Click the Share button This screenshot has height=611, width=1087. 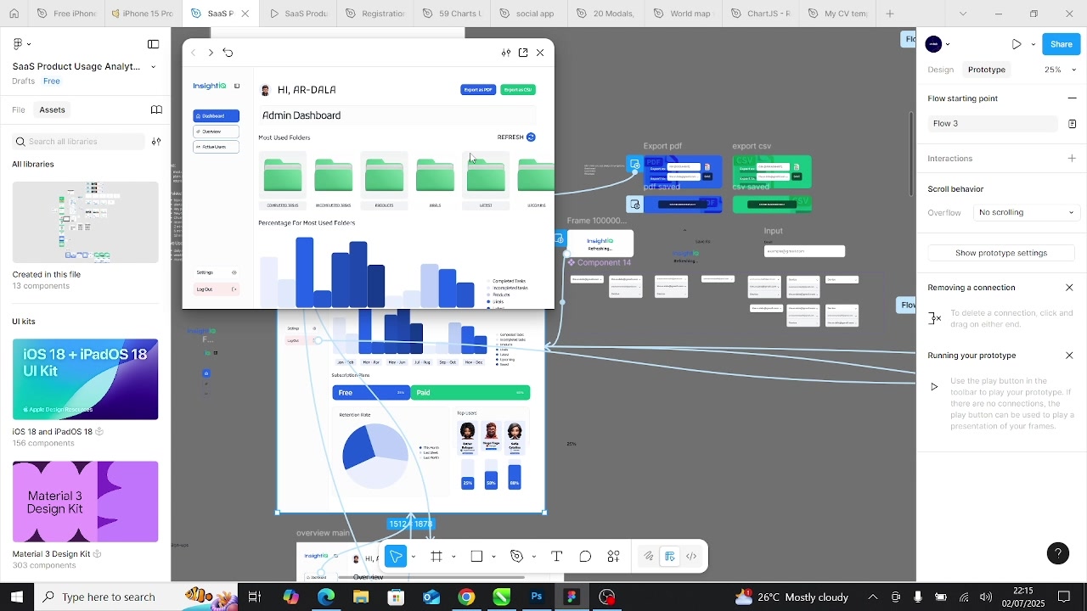(x=1062, y=44)
